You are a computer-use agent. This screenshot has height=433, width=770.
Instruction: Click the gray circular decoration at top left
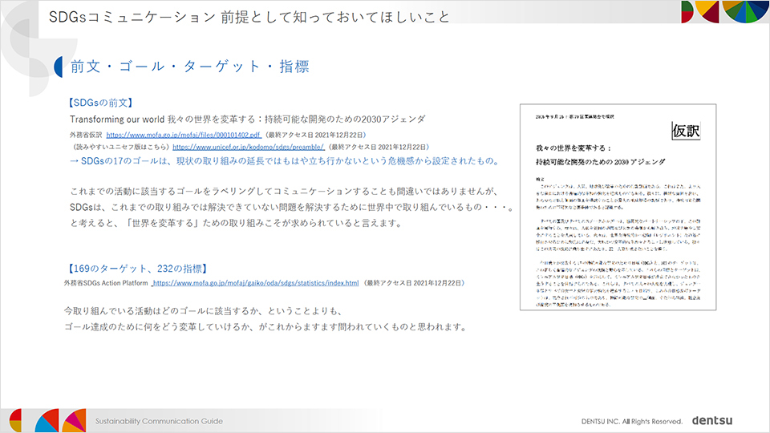24,40
